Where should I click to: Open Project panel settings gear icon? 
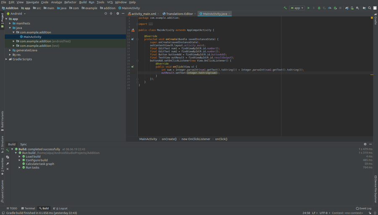pos(118,13)
